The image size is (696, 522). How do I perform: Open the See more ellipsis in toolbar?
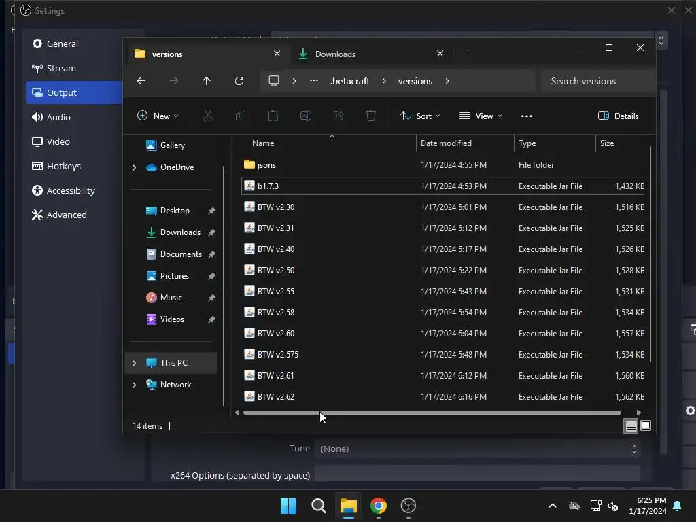[x=527, y=116]
